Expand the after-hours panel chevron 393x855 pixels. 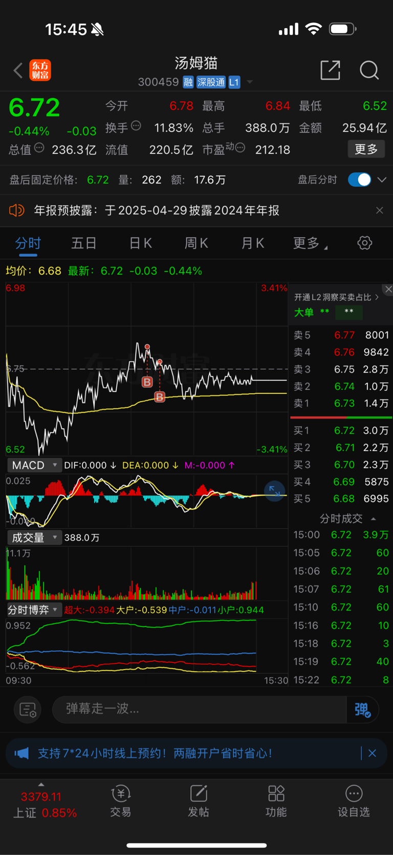pos(382,180)
